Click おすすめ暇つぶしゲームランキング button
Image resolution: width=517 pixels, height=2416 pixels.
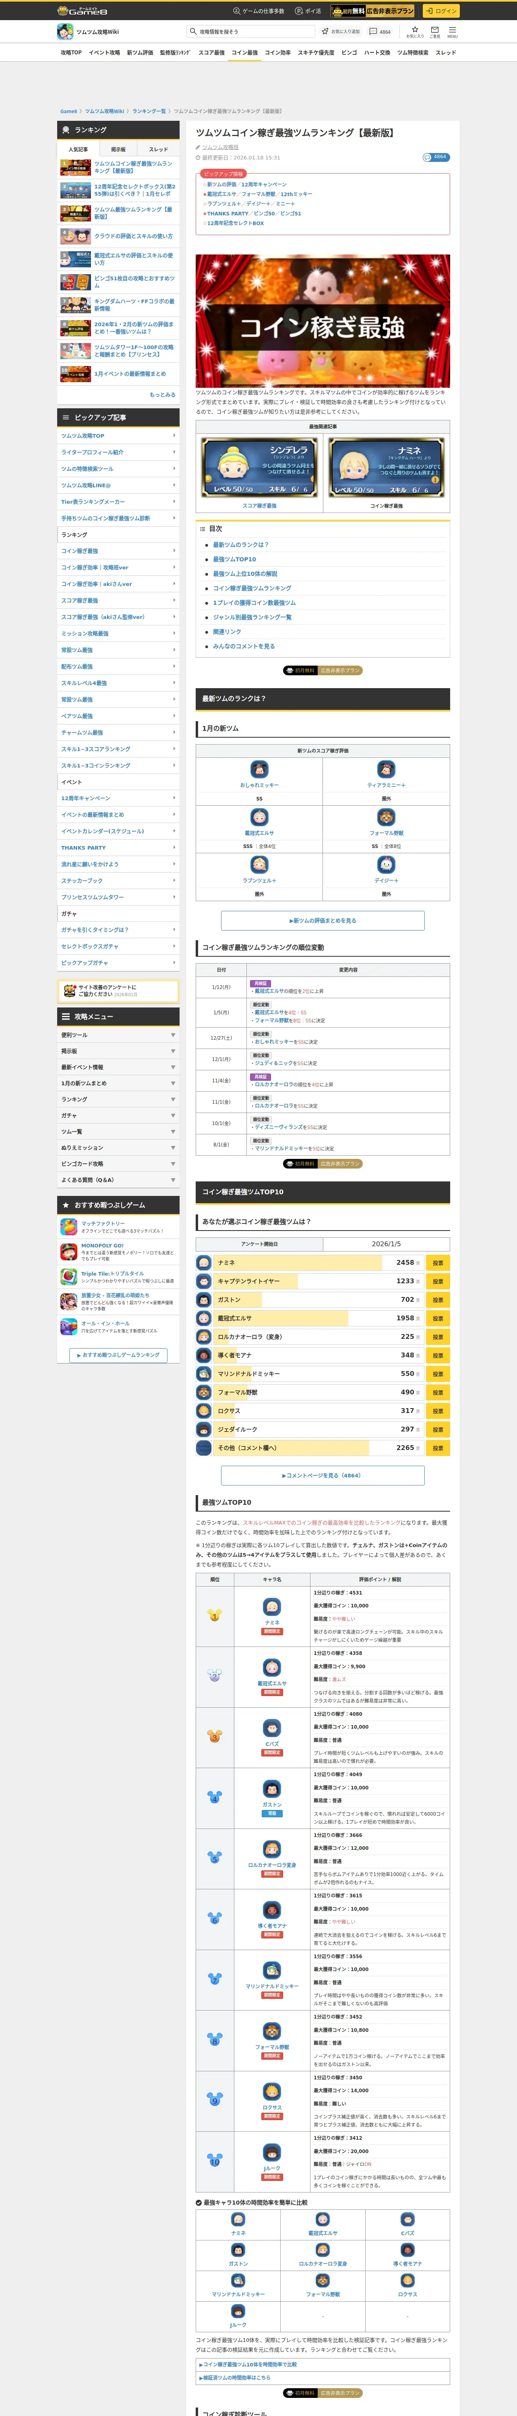tap(118, 1355)
